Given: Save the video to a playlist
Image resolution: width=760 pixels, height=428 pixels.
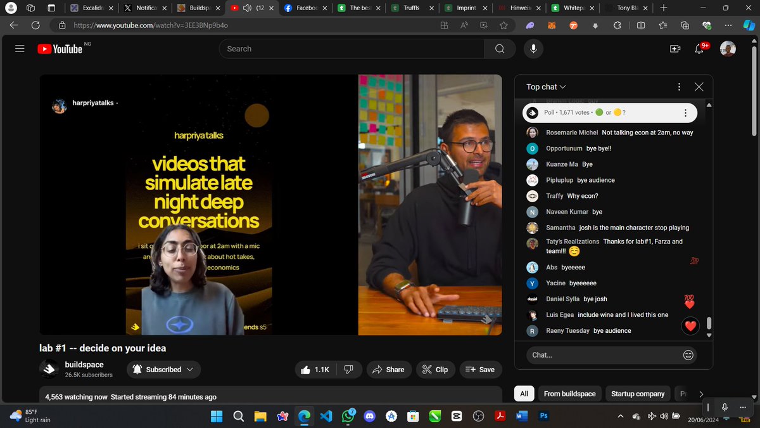Looking at the screenshot, I should click(x=480, y=370).
